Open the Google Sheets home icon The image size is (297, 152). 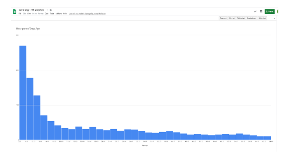(x=14, y=11)
